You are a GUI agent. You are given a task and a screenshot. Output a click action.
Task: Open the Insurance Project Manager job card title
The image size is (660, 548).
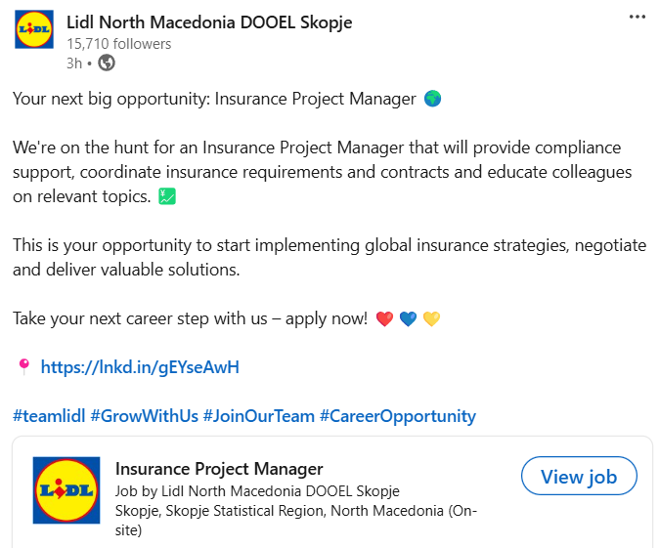219,469
